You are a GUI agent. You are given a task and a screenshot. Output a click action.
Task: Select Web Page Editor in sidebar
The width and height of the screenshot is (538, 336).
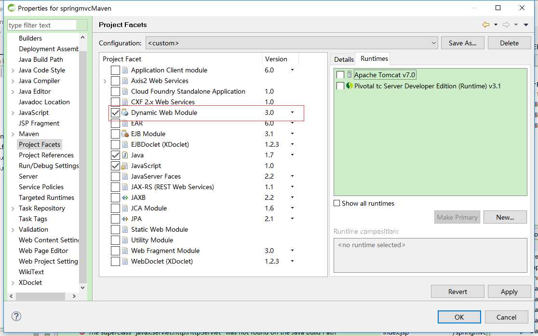43,251
